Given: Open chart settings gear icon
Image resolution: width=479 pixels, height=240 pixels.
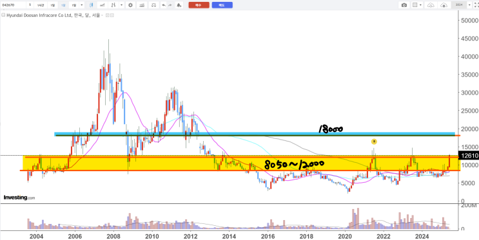Looking at the screenshot, I should 131,5.
